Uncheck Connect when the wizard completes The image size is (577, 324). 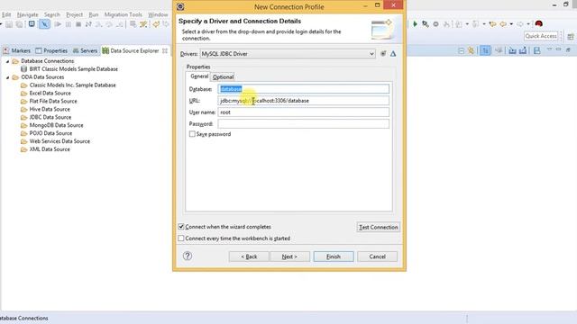coord(181,227)
